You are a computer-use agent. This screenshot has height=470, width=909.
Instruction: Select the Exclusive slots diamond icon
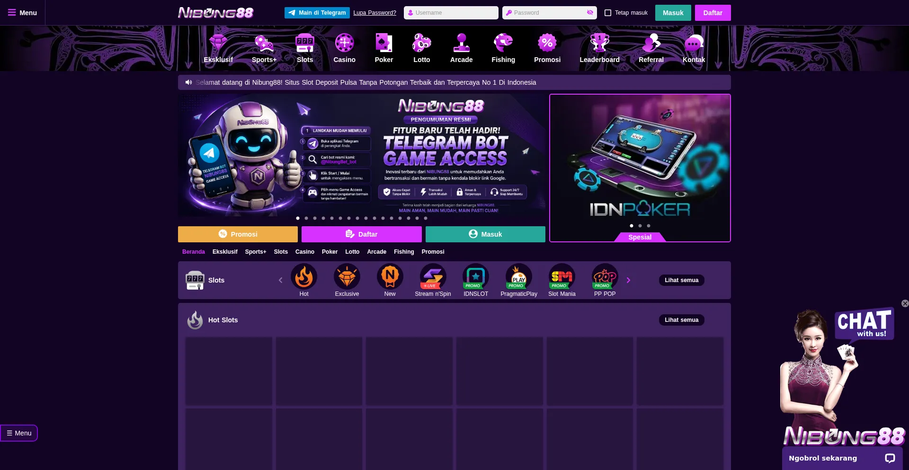(347, 280)
